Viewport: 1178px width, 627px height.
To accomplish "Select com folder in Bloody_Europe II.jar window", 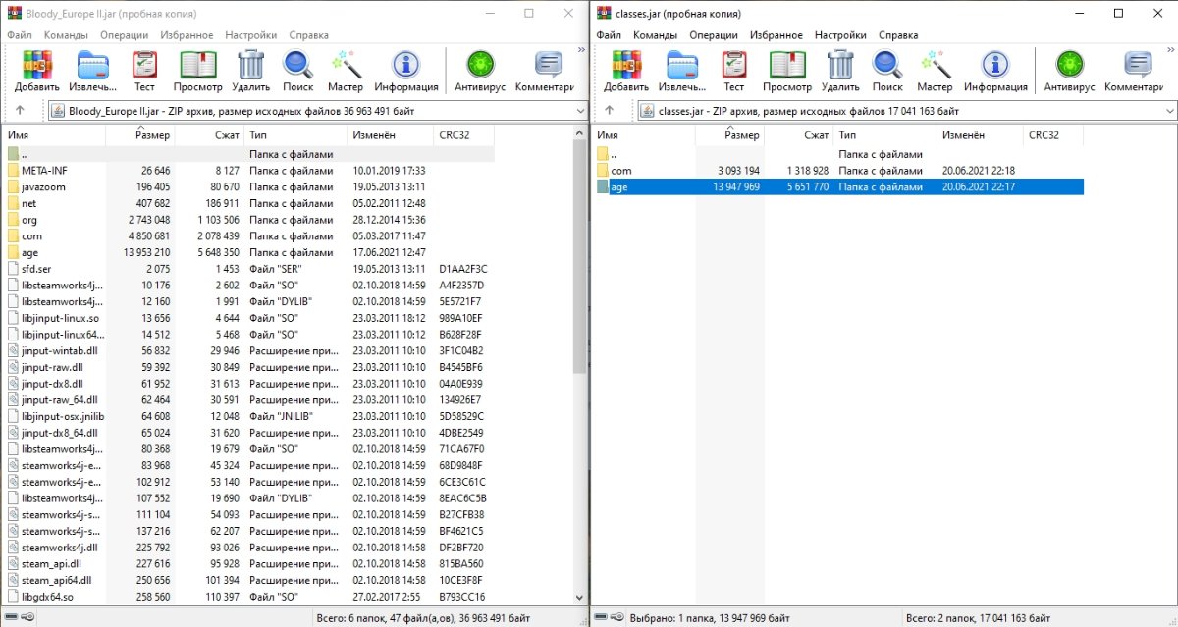I will 249,235.
